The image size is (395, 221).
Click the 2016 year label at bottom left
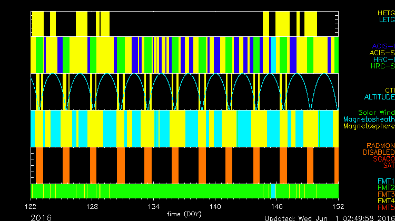pos(41,217)
